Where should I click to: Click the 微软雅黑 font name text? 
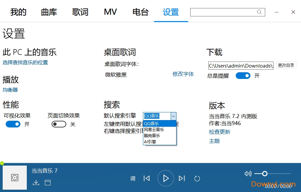tap(116, 75)
